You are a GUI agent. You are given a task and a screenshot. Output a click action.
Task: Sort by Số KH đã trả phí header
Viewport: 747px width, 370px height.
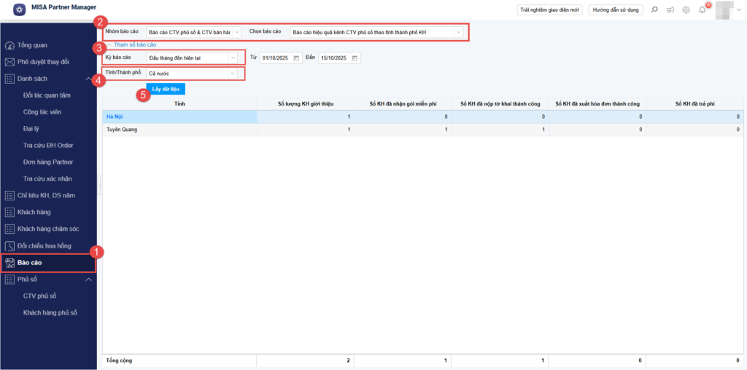tap(694, 103)
